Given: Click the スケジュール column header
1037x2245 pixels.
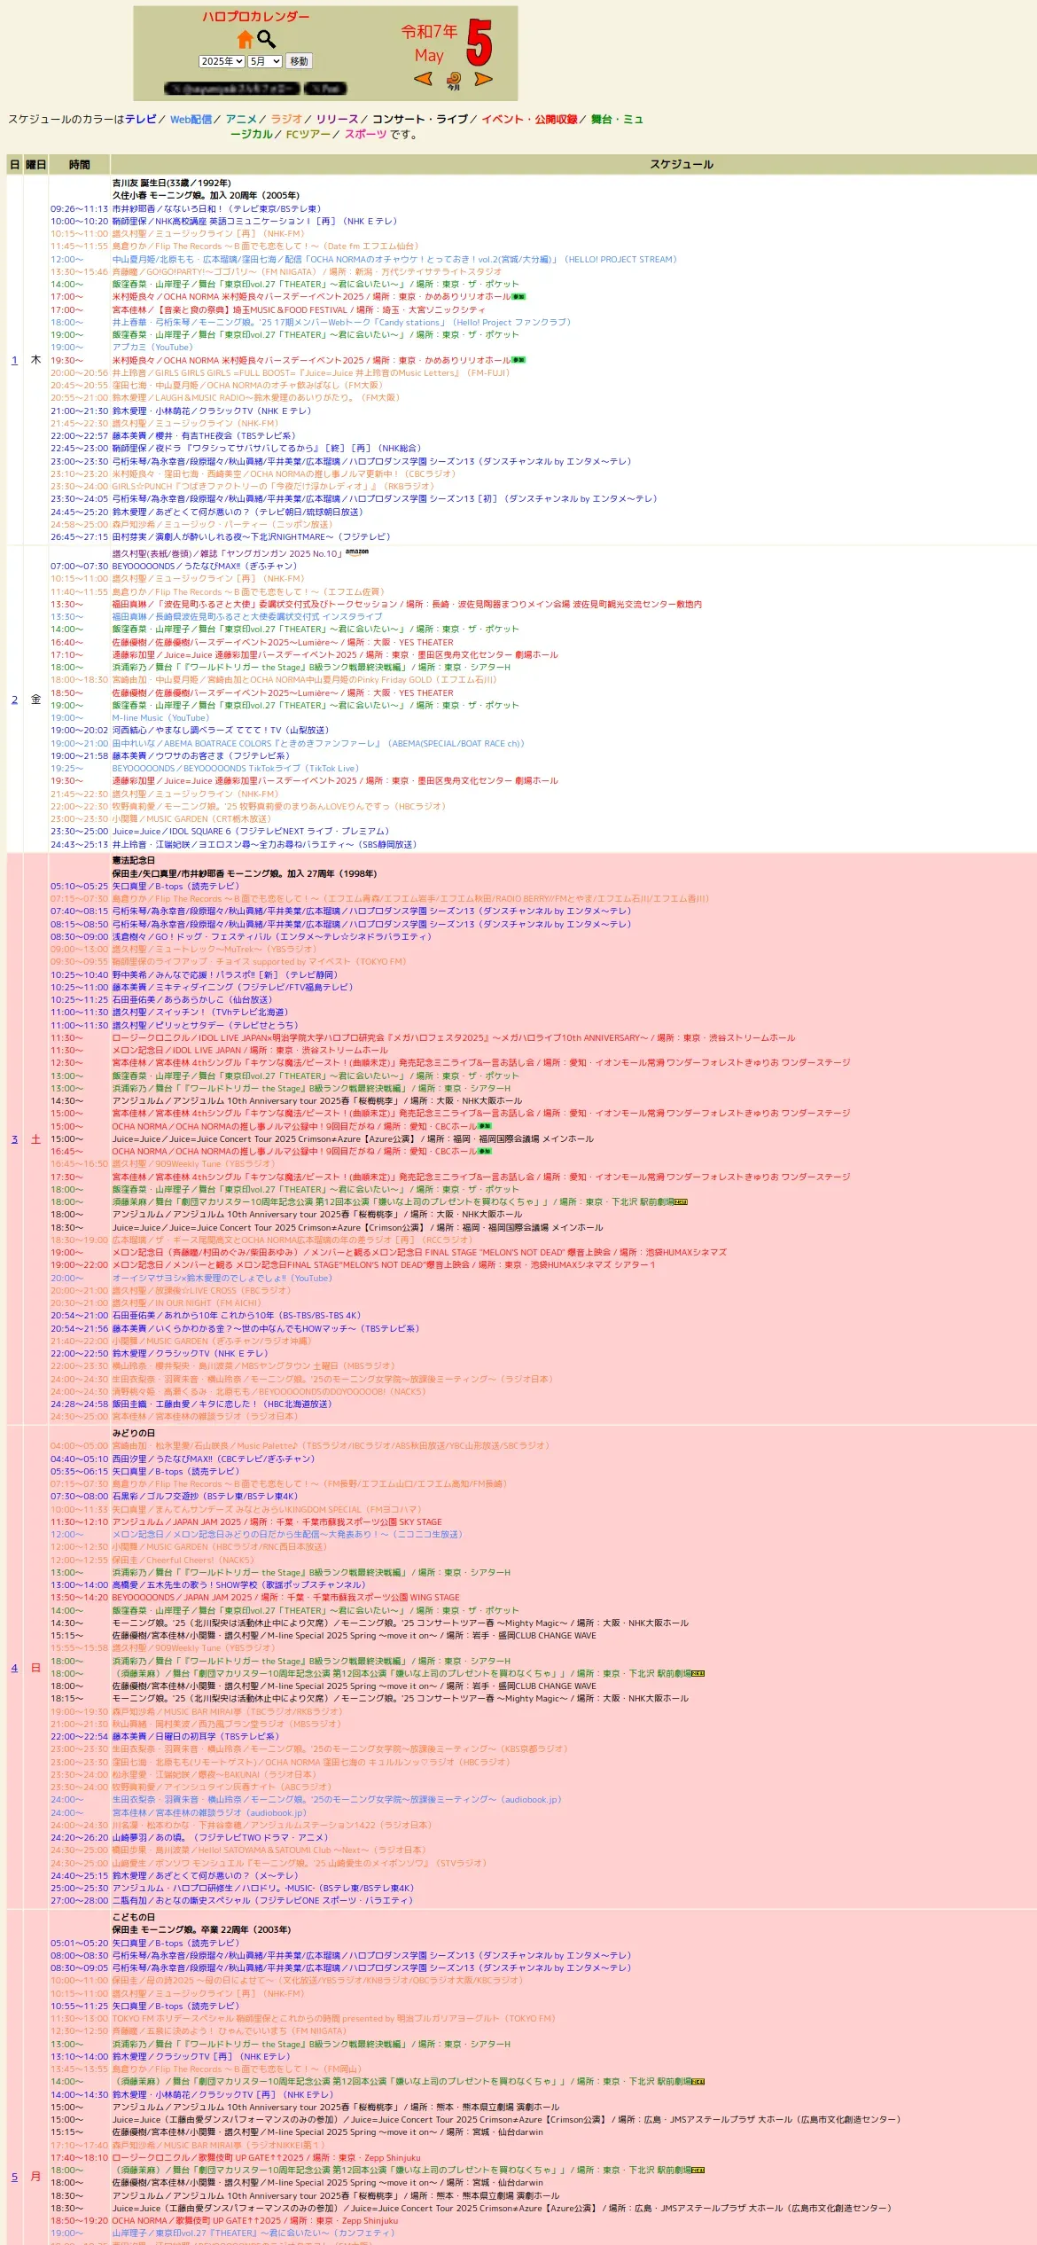Looking at the screenshot, I should (682, 164).
